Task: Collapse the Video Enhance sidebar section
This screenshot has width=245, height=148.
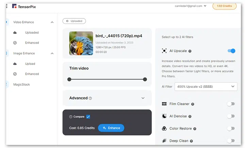Action: (52, 22)
